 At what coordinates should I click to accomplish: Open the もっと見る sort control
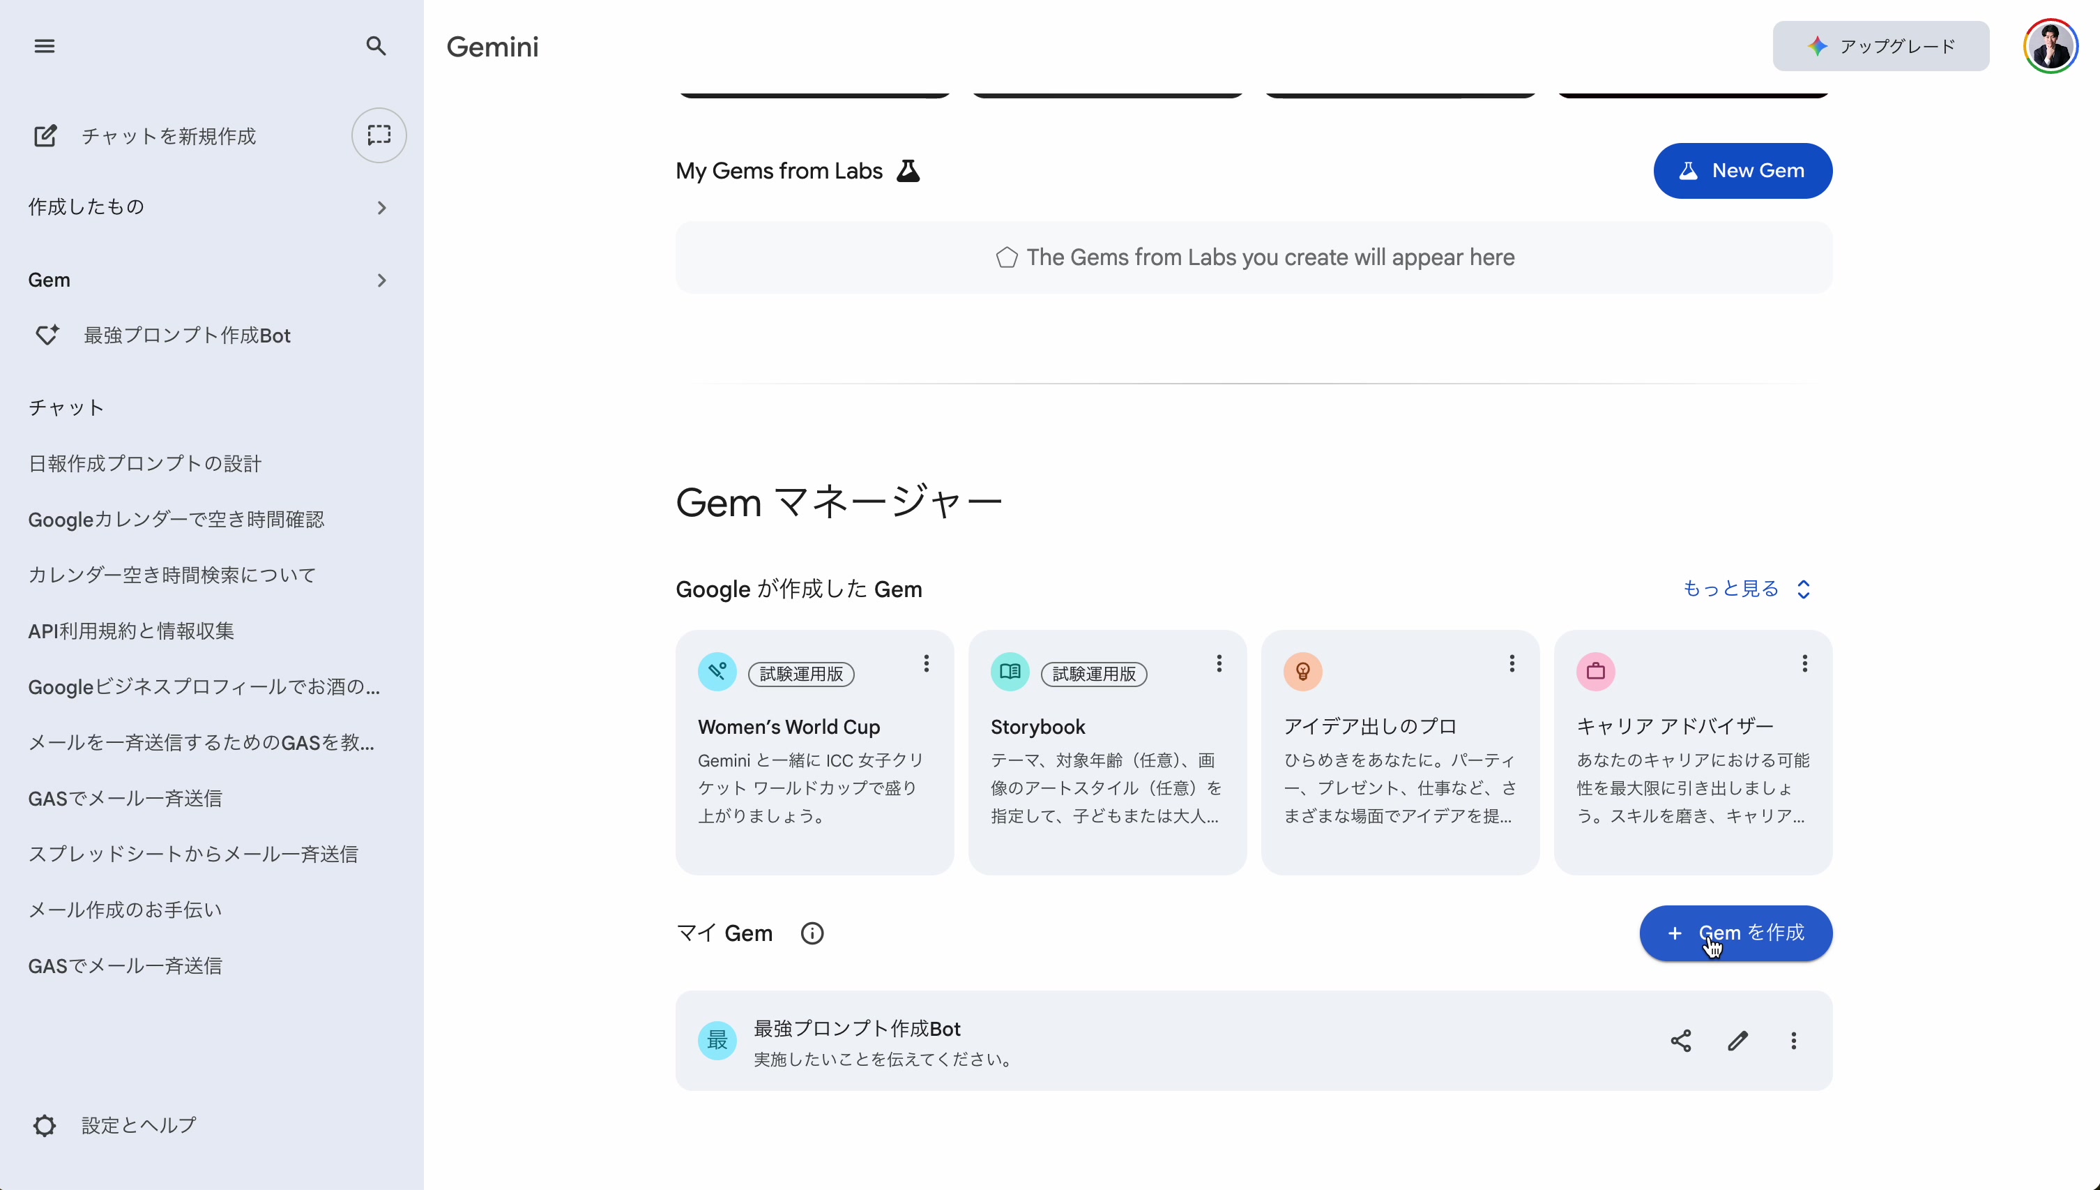(x=1746, y=589)
